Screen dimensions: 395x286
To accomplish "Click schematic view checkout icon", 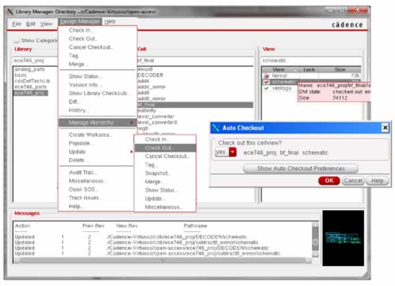I will click(x=267, y=82).
